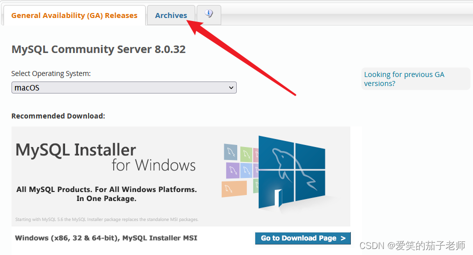Click 'All MySQL Products. For All Windows Platforms.' text
This screenshot has width=473, height=255.
coord(107,189)
